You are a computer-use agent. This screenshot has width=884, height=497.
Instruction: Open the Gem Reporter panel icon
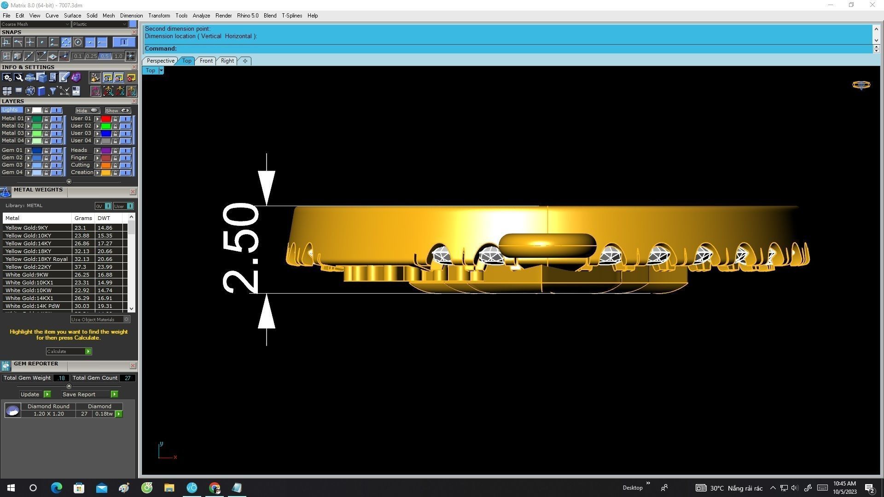(x=6, y=366)
